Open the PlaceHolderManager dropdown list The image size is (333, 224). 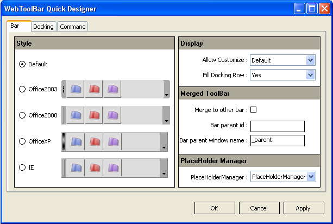pos(310,177)
